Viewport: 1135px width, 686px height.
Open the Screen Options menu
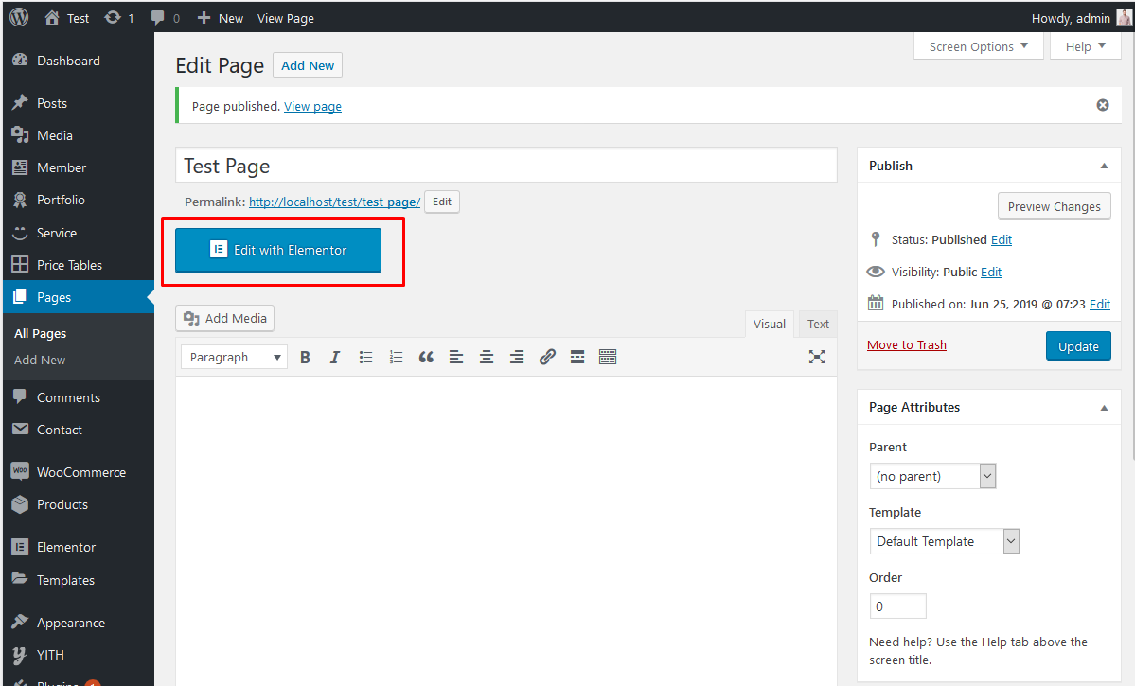point(977,45)
